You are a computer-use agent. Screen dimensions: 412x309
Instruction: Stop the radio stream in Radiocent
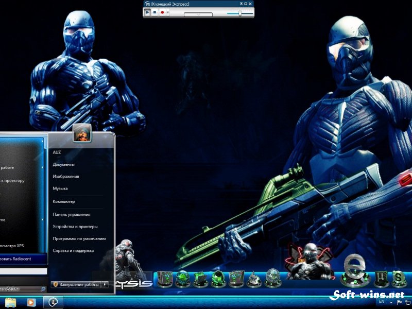155,12
